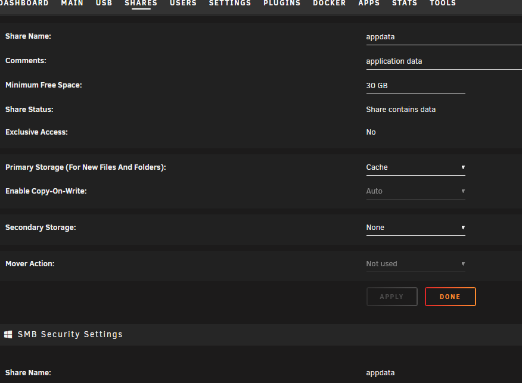Switch to the Dashboard tab
The height and width of the screenshot is (383, 522).
point(24,4)
